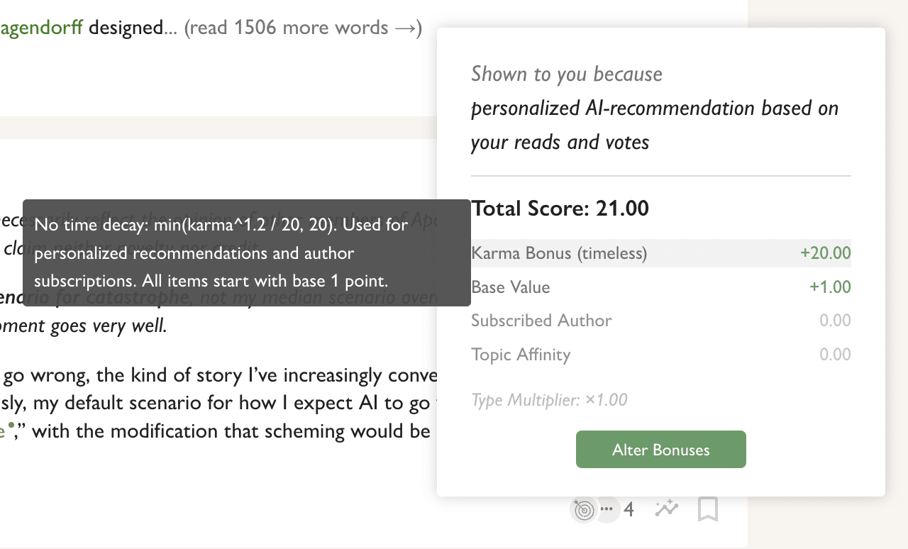Viewport: 908px width, 549px height.
Task: Bookmark this post with the bookmark icon
Action: click(x=707, y=509)
